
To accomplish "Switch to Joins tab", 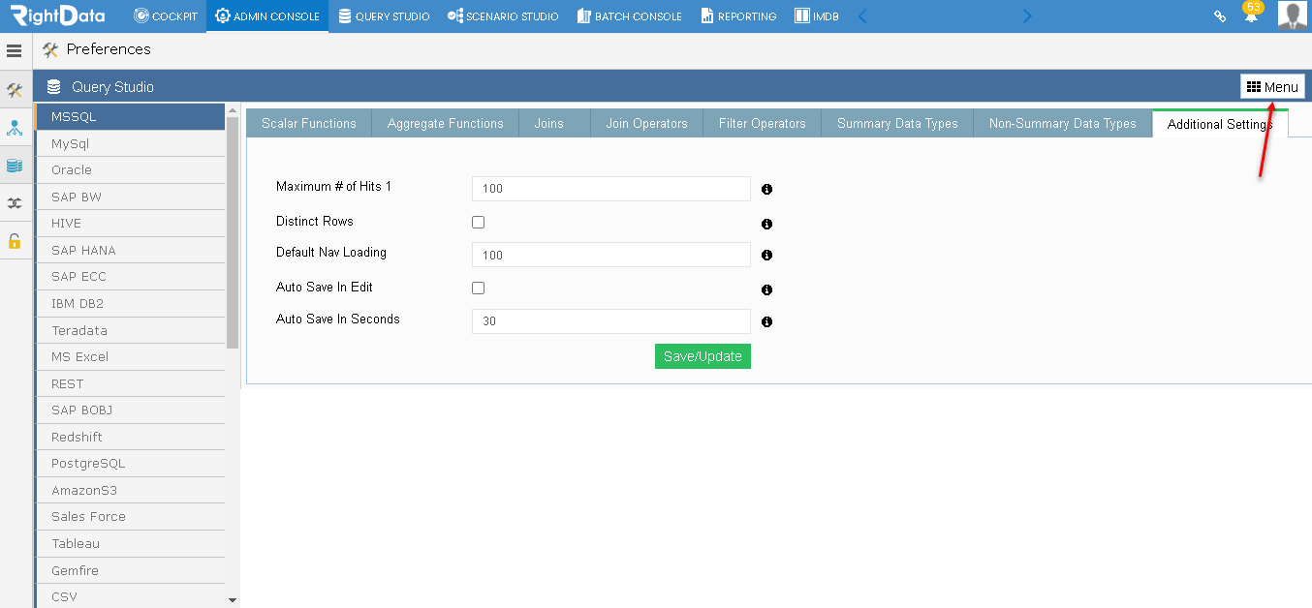I will point(548,123).
